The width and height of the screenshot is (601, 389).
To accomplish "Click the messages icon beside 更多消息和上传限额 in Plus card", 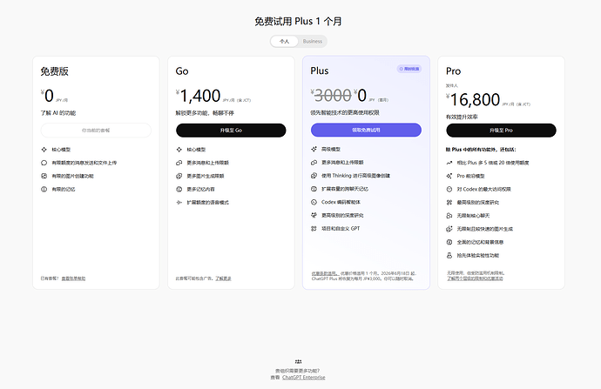I will point(314,163).
